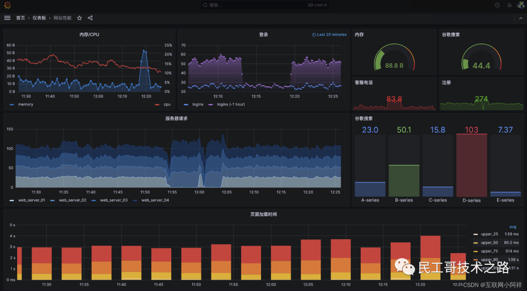
Task: Open the 内存 gauge panel title menu
Action: [x=359, y=35]
